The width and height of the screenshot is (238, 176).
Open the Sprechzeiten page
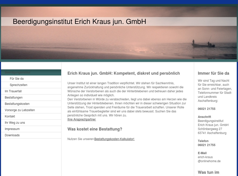pos(18,85)
